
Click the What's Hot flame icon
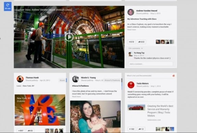(x=174, y=76)
